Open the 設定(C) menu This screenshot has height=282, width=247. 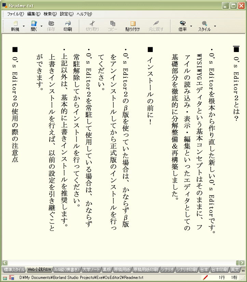67,14
